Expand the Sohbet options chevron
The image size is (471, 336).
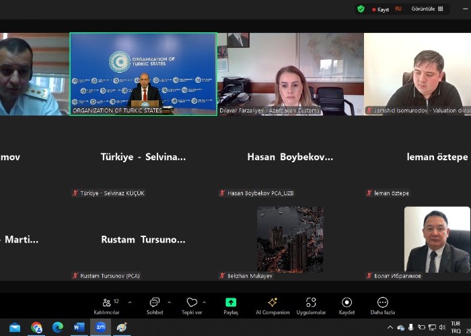(x=169, y=302)
